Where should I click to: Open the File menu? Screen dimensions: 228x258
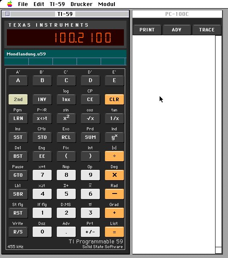click(23, 4)
